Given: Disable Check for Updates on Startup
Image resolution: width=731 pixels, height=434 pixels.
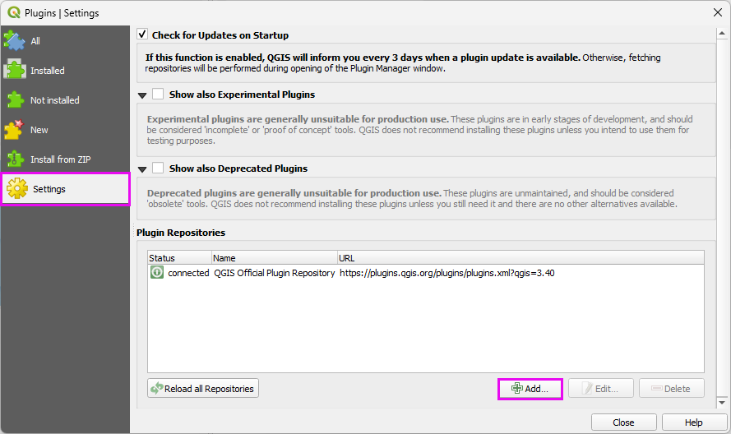Looking at the screenshot, I should (143, 35).
